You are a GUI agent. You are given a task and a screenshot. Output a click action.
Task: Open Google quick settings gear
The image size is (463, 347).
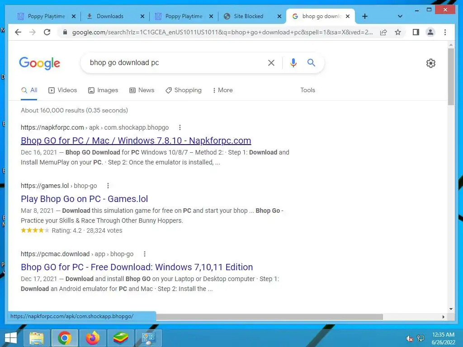pyautogui.click(x=431, y=63)
